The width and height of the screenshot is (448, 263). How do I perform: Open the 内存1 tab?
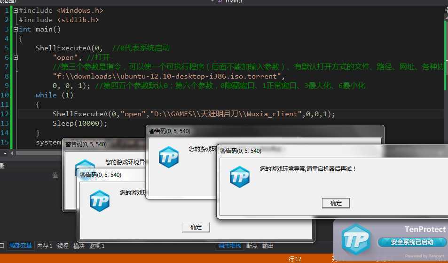tap(45, 246)
